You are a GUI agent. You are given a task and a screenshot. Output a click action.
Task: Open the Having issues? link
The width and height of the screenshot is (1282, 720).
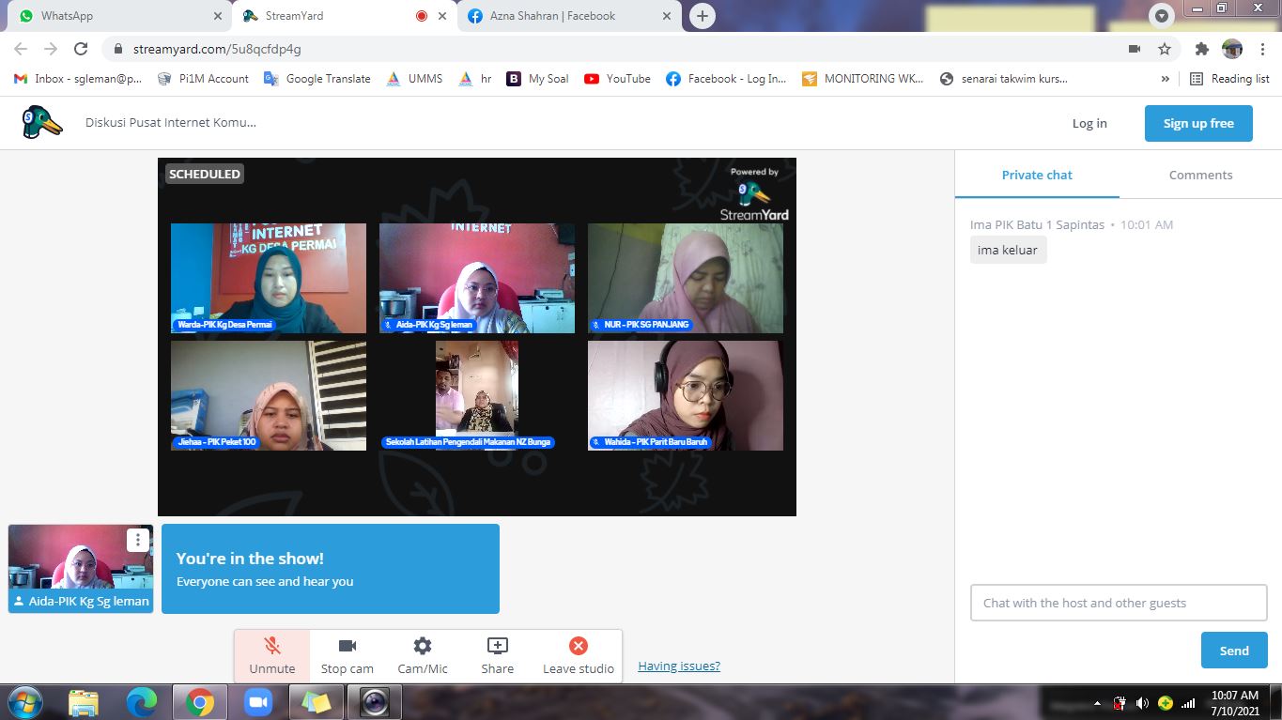(x=679, y=666)
